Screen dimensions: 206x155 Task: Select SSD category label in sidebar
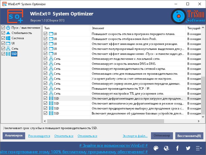(x=14, y=54)
